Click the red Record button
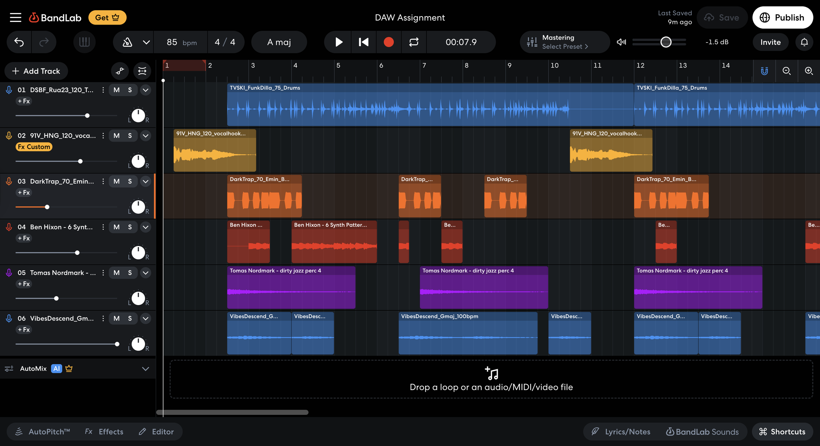Screen dimensions: 820x446 pyautogui.click(x=388, y=42)
